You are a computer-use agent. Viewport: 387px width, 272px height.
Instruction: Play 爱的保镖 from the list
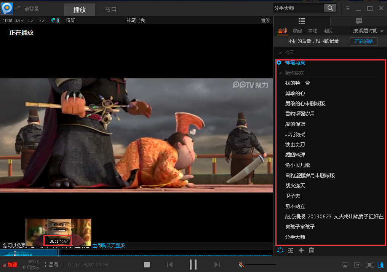pyautogui.click(x=295, y=124)
